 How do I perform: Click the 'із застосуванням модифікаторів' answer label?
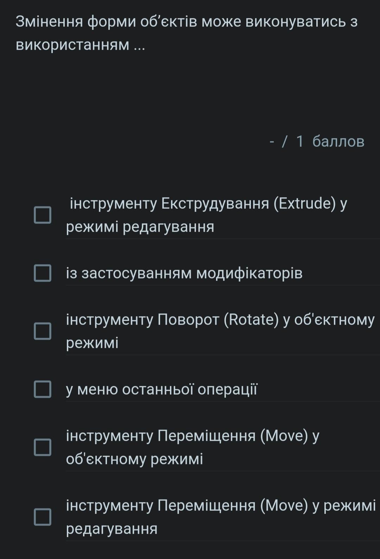click(184, 273)
